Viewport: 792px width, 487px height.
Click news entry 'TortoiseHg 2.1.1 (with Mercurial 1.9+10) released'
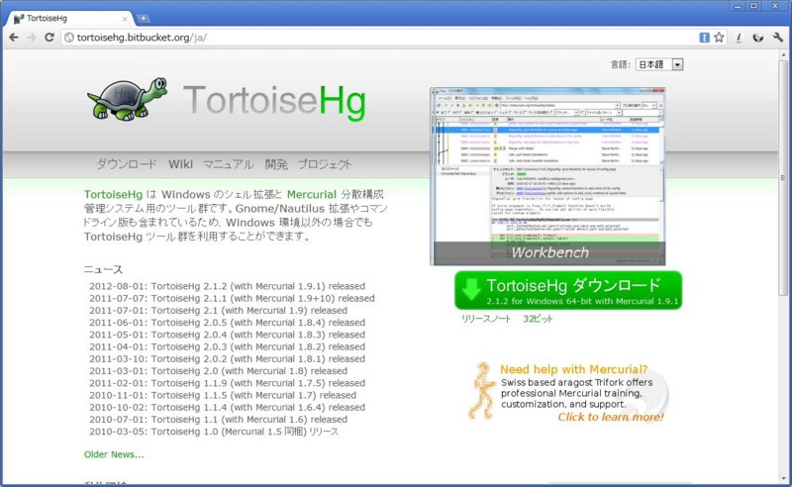(262, 298)
